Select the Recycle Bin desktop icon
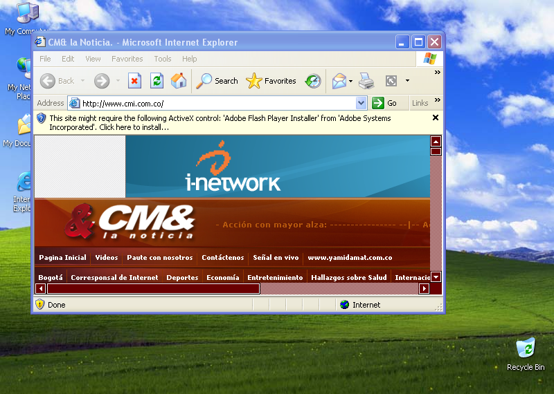 526,354
